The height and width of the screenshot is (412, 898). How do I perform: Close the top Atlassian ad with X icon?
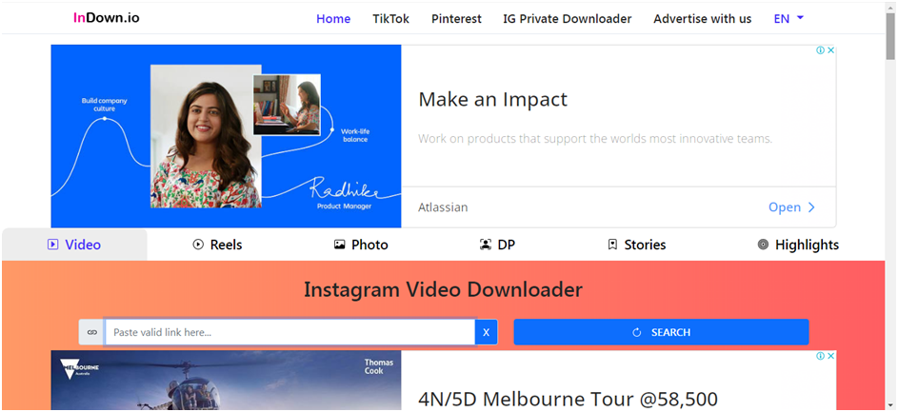(830, 50)
